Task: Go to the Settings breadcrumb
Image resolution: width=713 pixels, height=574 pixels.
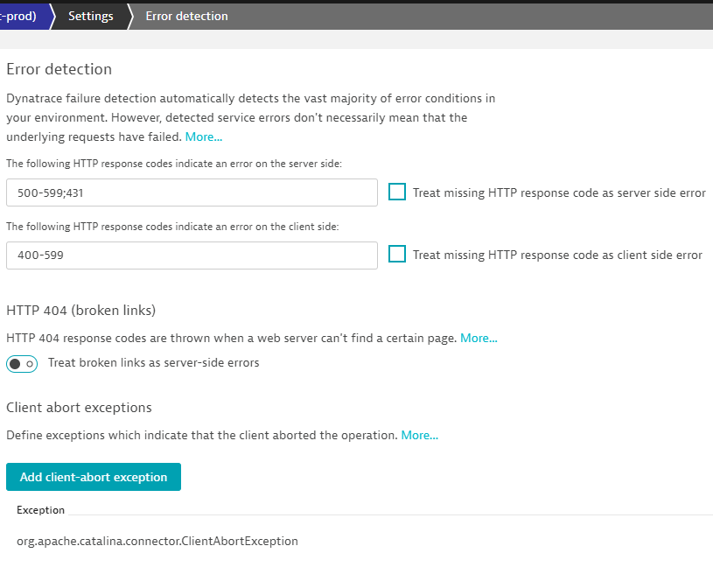Action: click(x=90, y=16)
